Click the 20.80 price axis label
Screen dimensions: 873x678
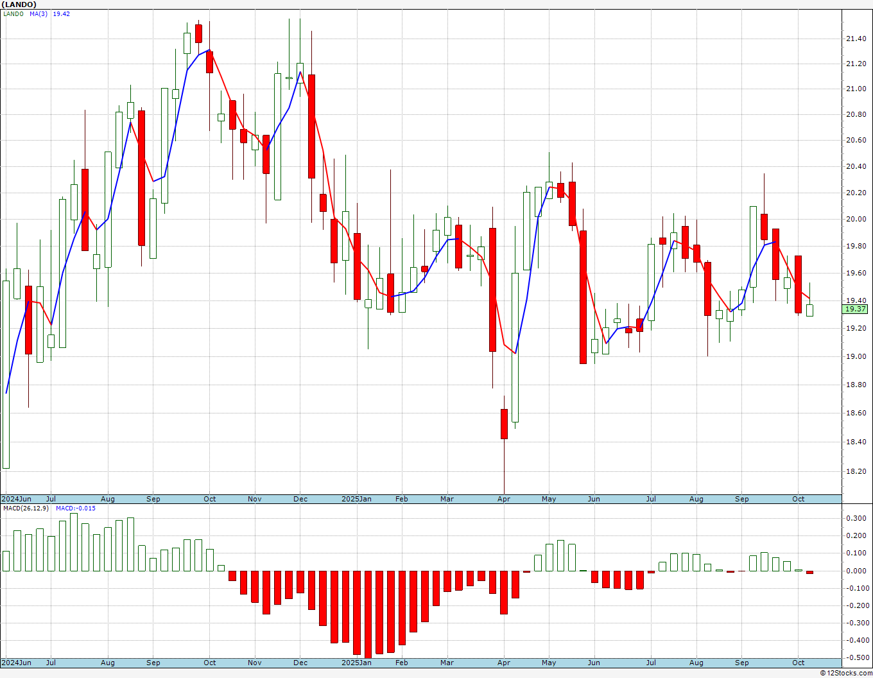pyautogui.click(x=855, y=115)
